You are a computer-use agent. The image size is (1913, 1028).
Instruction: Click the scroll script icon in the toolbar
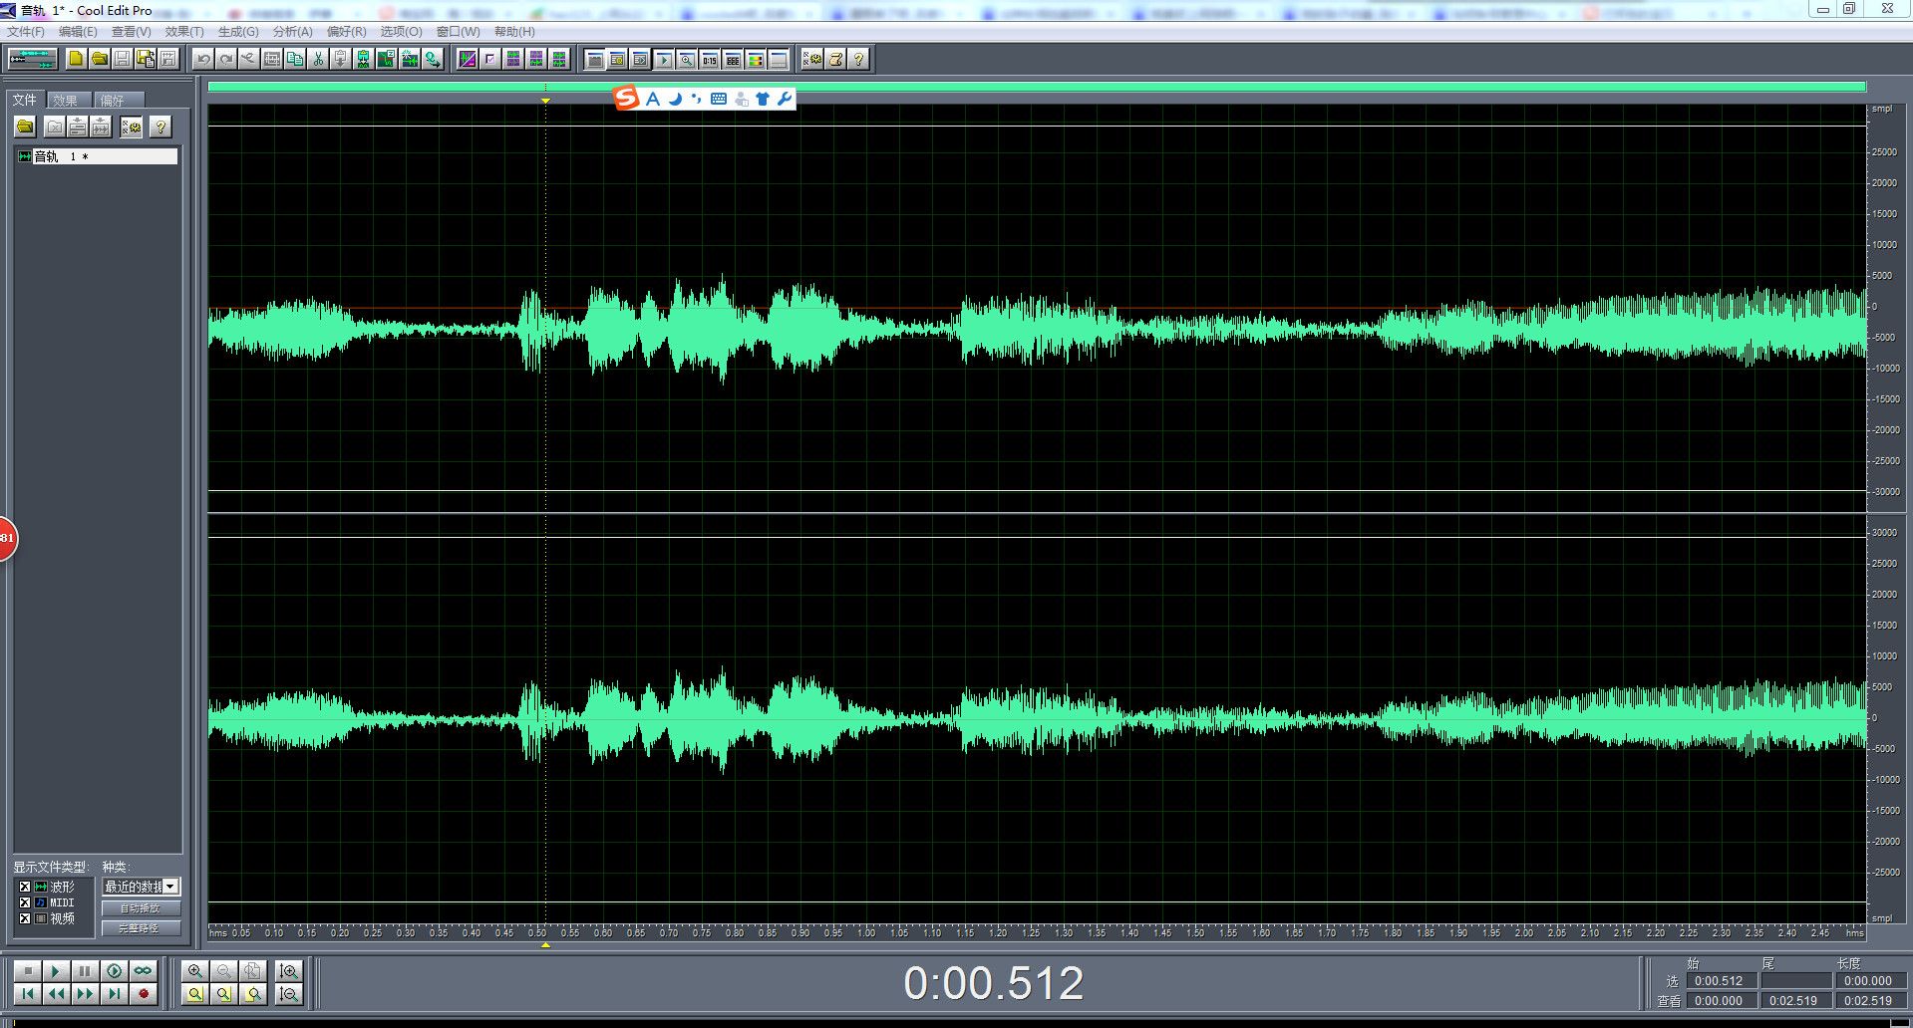click(835, 59)
